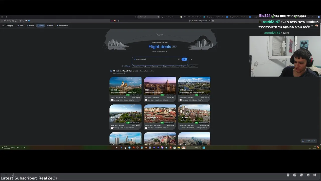Click the ₪314 price on Cluj-Napoca card
The height and width of the screenshot is (181, 321).
coord(172,125)
